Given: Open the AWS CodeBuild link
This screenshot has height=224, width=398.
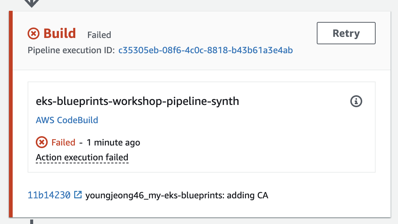Looking at the screenshot, I should click(67, 120).
